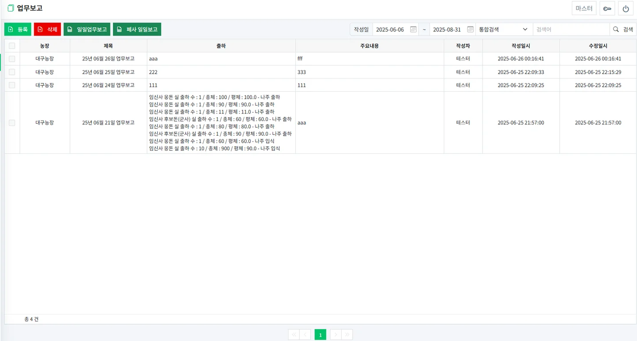Click the magnifier icon to run search

616,29
